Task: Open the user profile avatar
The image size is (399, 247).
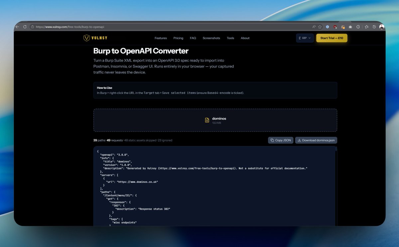Action: 382,27
